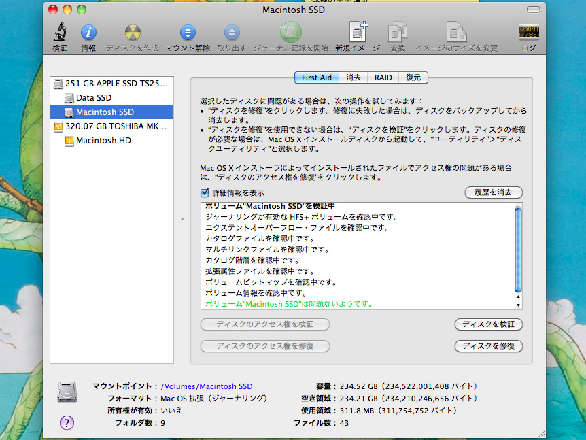
Task: Click the toolbar toggle pill in title bar
Action: pos(533,10)
